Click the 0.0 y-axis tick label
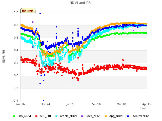 16,75
